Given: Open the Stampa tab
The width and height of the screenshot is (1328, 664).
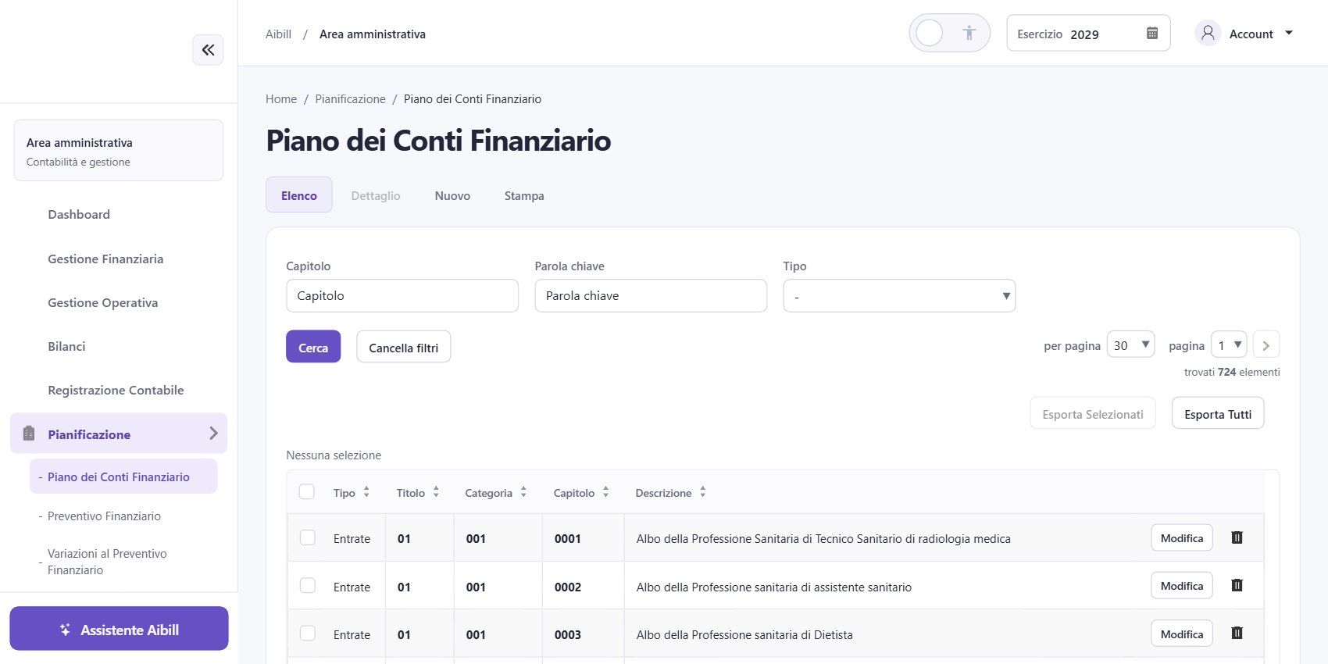Looking at the screenshot, I should 524,195.
